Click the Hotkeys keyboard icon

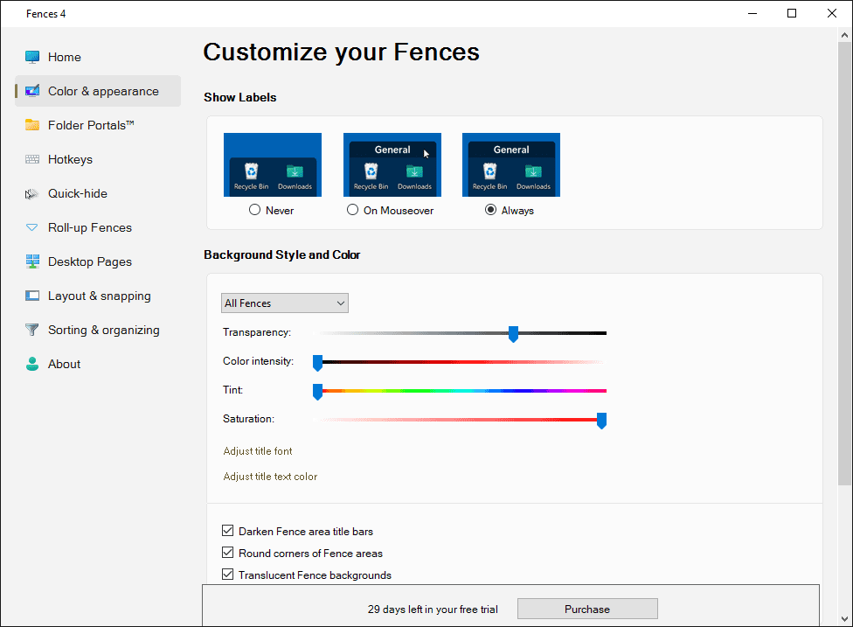[x=32, y=159]
